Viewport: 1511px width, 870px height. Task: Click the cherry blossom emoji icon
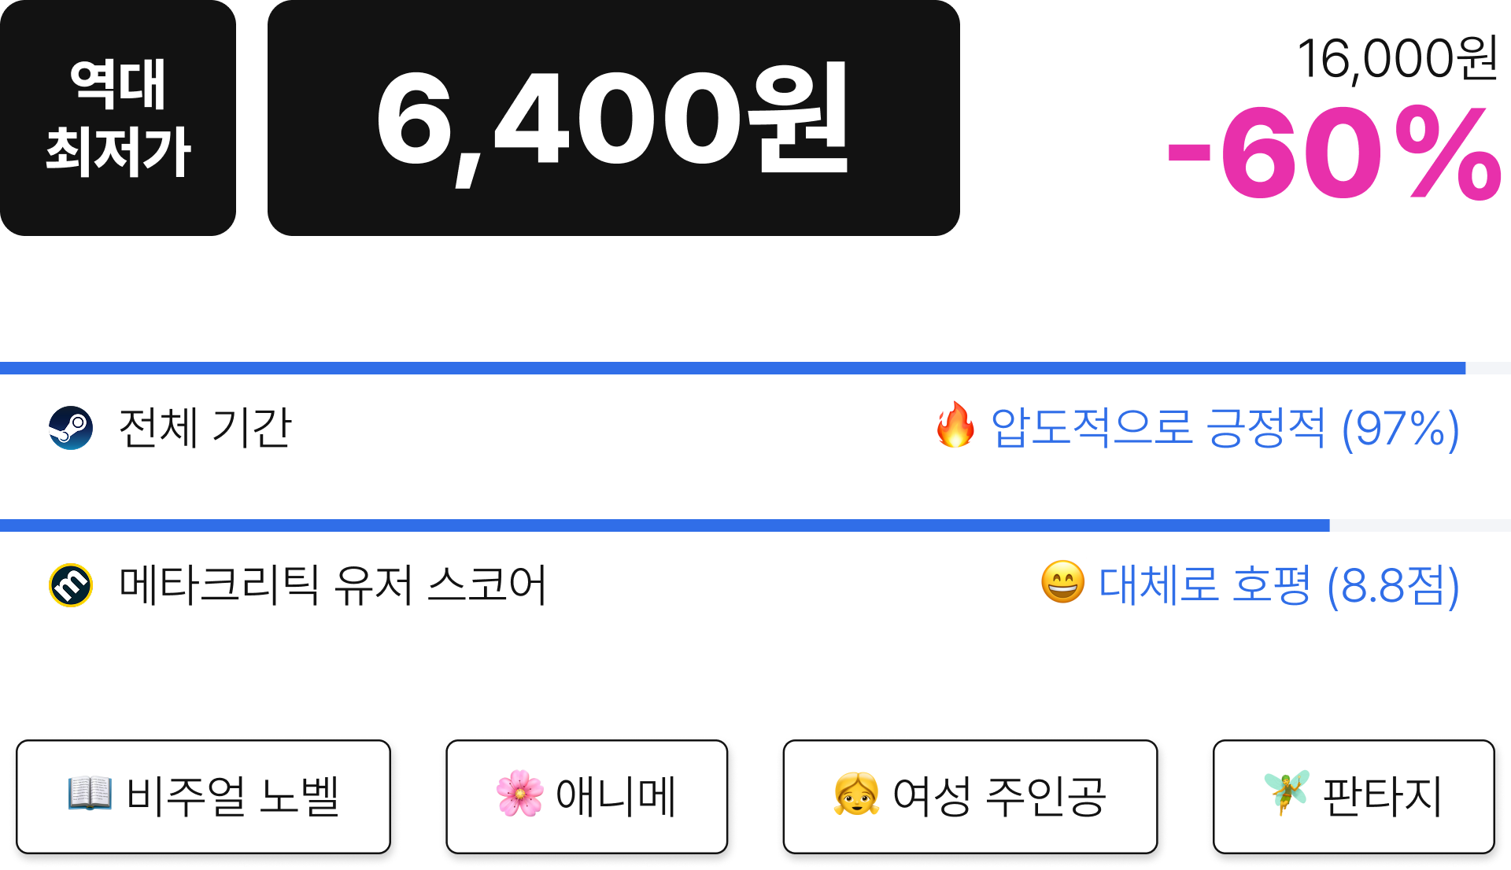click(x=519, y=794)
